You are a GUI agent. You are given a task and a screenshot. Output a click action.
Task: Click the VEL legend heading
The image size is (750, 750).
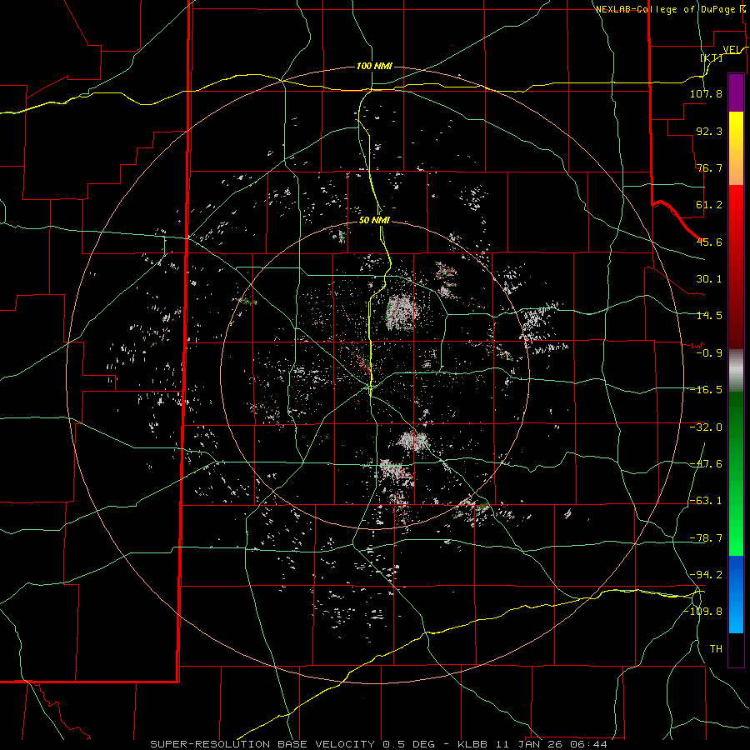[x=732, y=50]
